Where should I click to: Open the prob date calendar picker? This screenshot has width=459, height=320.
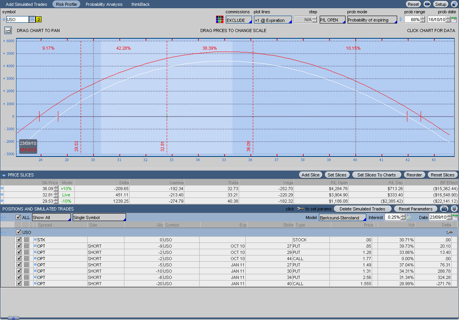tap(454, 20)
